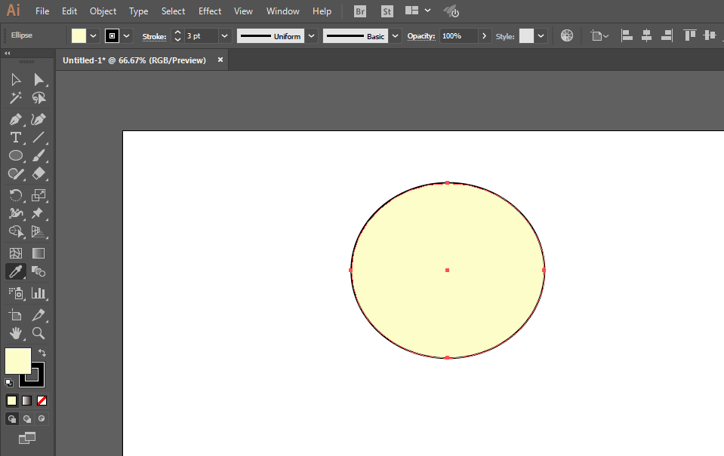
Task: Select the Shaper tool
Action: (16, 174)
